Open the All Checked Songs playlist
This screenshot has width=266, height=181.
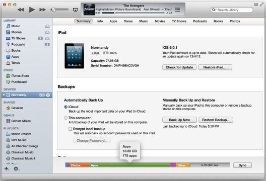25,146
